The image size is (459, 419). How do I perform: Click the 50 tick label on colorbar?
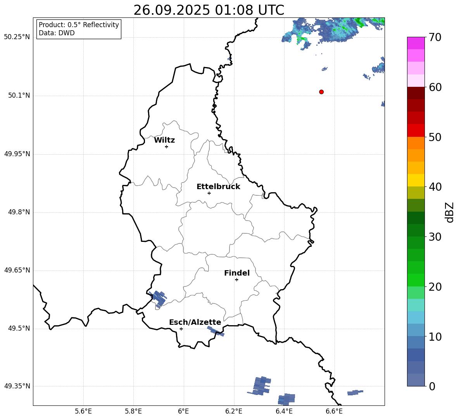point(435,137)
